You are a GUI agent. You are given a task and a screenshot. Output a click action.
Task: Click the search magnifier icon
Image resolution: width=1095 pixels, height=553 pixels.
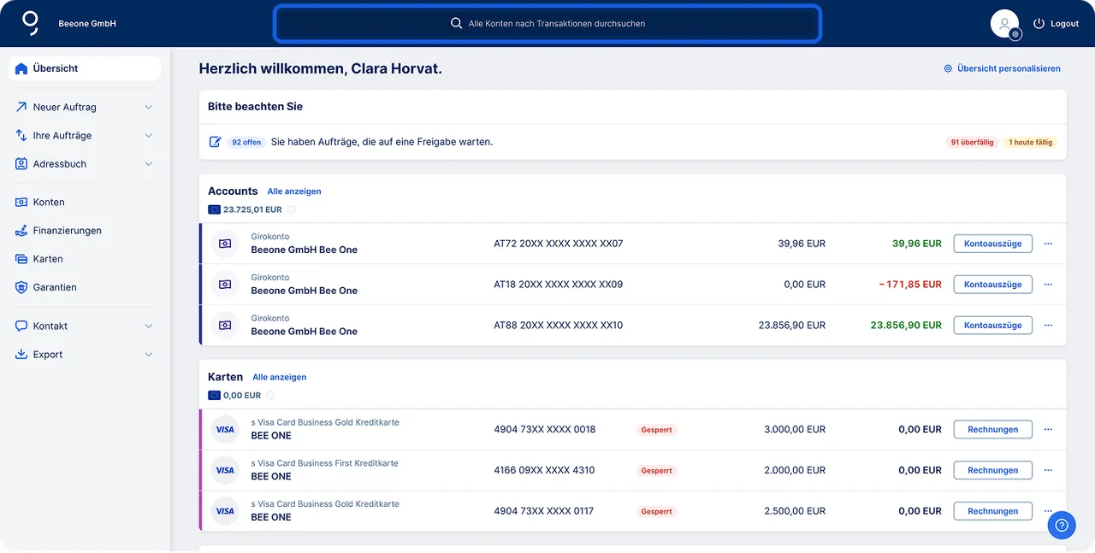(x=457, y=24)
